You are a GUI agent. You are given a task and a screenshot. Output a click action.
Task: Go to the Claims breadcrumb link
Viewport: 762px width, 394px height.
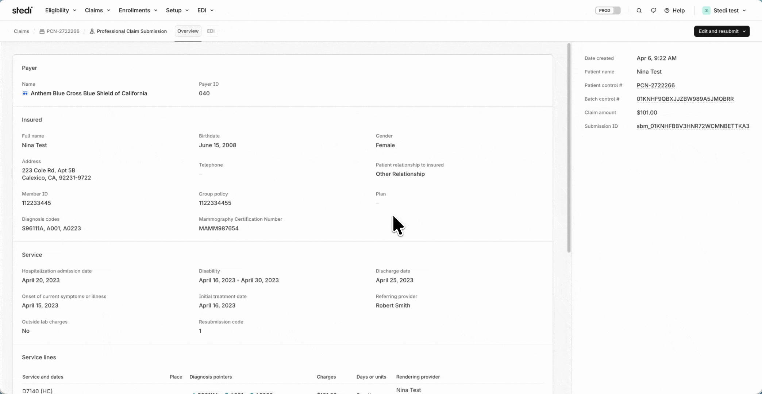(x=22, y=31)
